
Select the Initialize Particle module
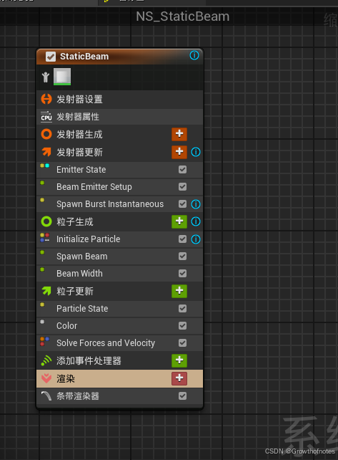coord(119,239)
